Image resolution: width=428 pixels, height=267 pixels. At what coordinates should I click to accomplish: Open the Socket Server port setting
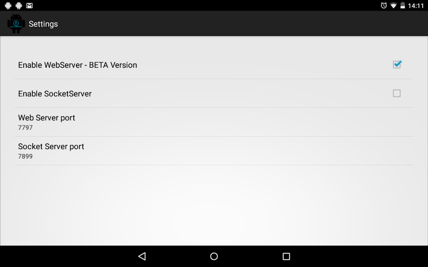214,151
